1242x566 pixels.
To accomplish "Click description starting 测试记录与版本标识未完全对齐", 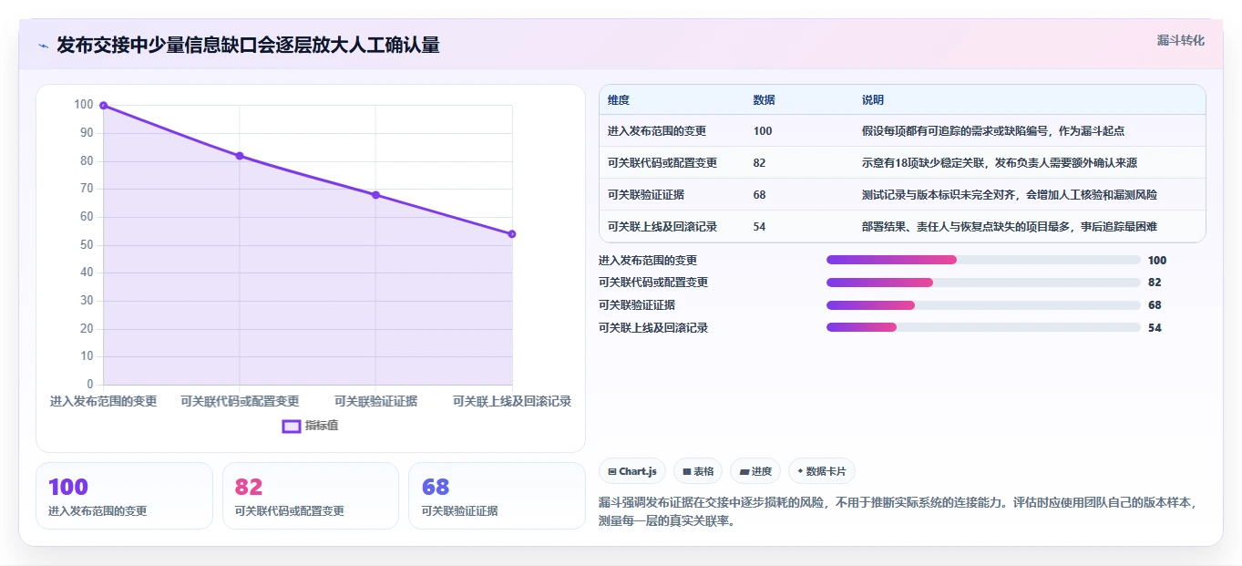I will [1011, 195].
